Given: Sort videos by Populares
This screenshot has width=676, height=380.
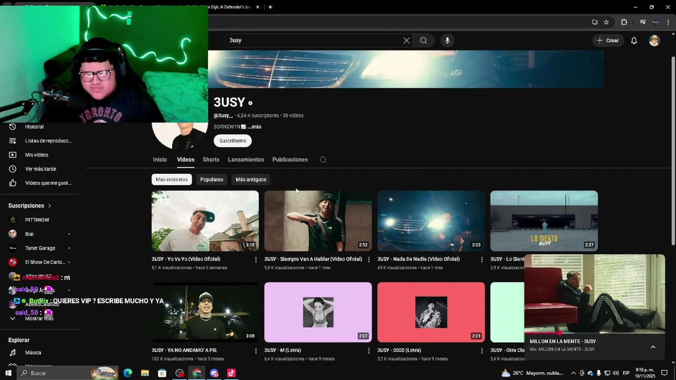Looking at the screenshot, I should click(x=212, y=179).
